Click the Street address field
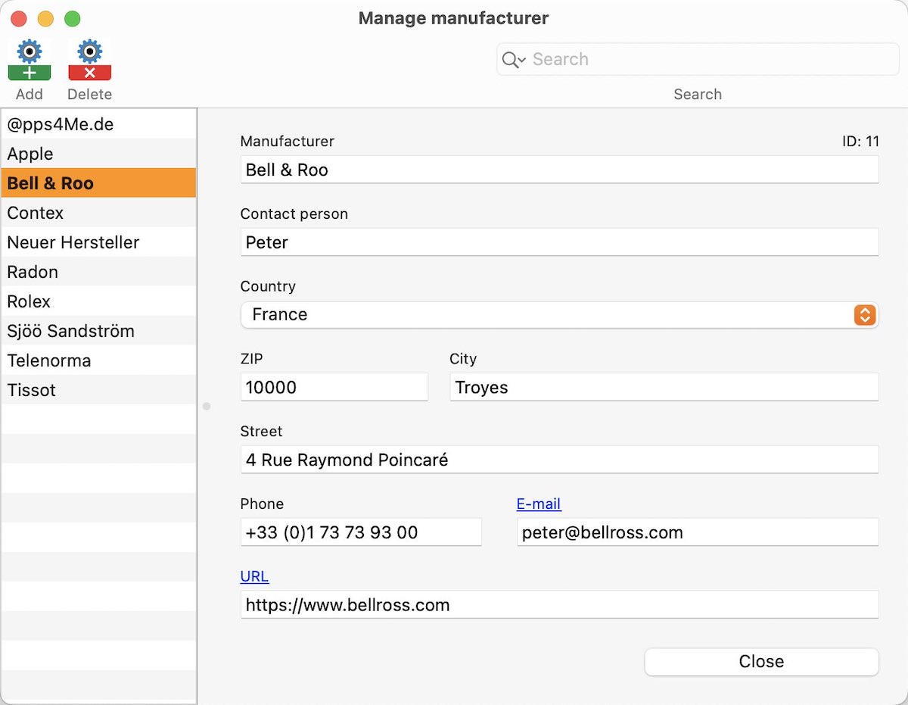Viewport: 908px width, 705px height. pyautogui.click(x=560, y=460)
